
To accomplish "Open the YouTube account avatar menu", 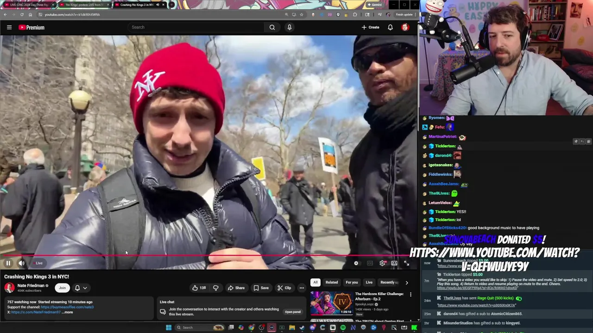I will 405,27.
